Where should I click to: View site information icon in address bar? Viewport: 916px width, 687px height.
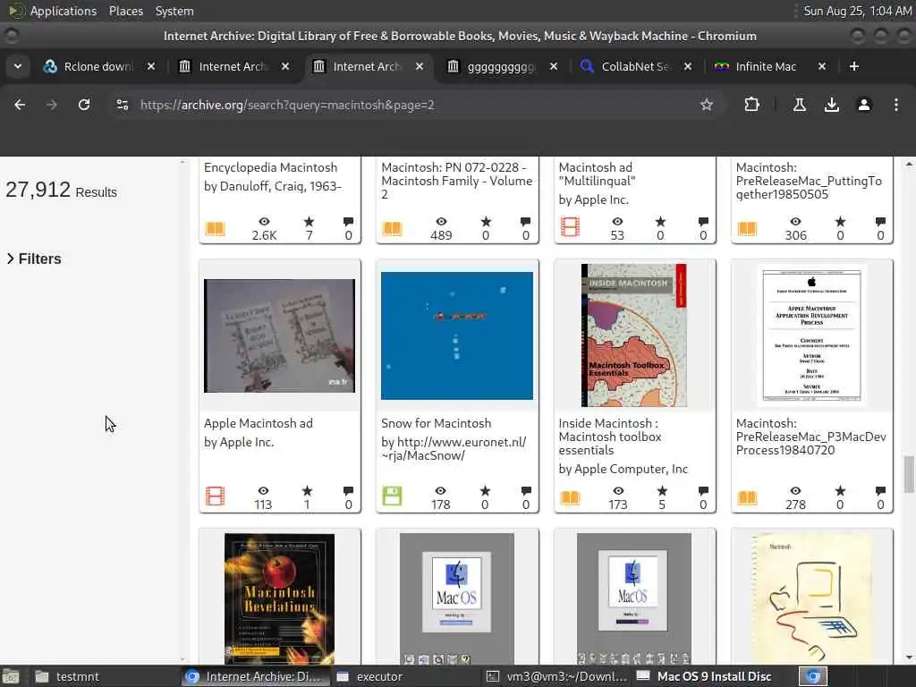pyautogui.click(x=122, y=105)
